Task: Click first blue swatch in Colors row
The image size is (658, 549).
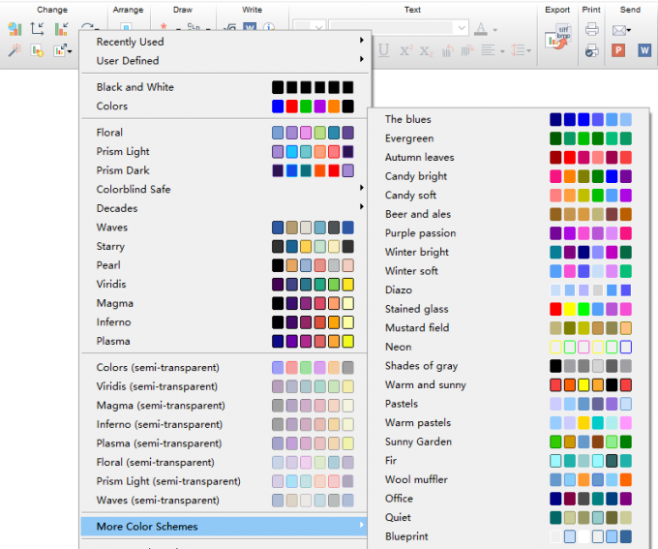Action: click(278, 107)
